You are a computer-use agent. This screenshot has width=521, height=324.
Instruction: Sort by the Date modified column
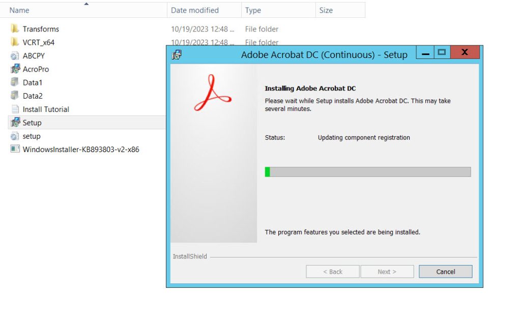(204, 10)
